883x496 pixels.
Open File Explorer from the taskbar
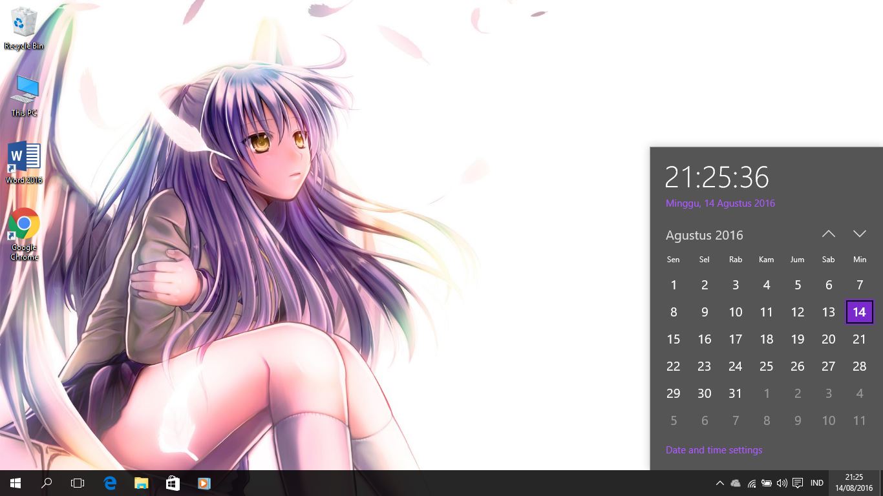141,483
